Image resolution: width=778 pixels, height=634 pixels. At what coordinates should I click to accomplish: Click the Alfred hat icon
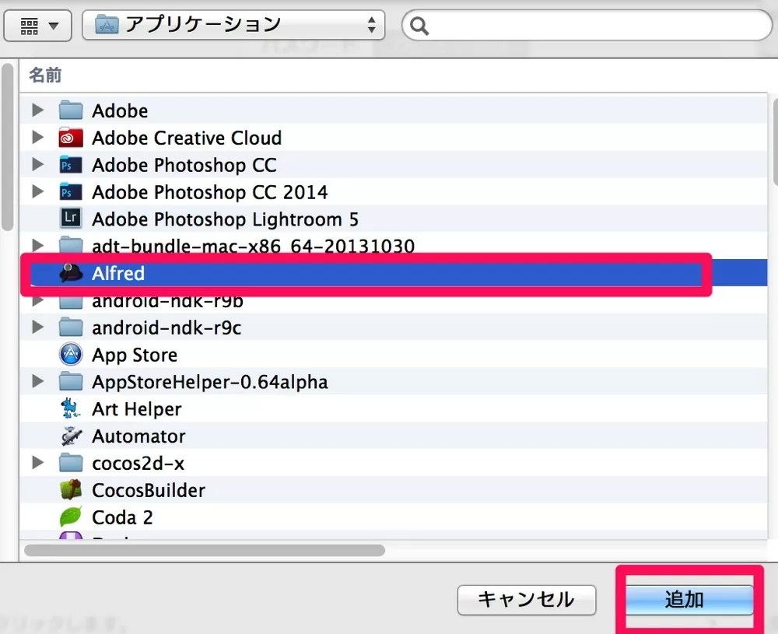(71, 273)
